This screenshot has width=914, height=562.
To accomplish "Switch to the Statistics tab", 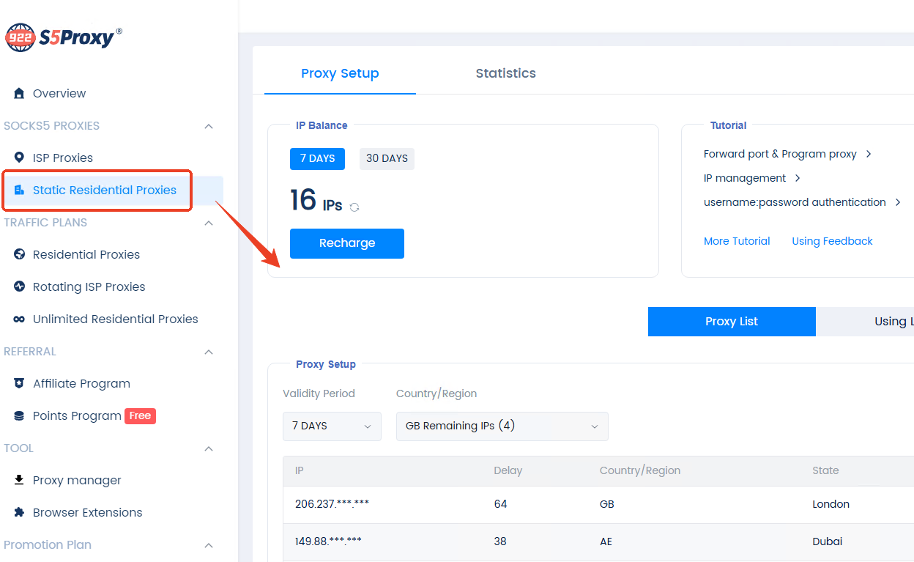I will point(505,73).
